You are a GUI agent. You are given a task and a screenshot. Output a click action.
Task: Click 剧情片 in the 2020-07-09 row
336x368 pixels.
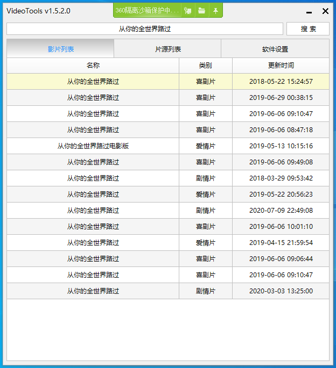click(x=205, y=211)
